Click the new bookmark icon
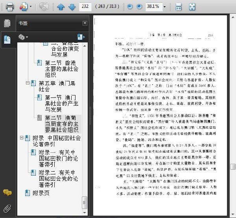 point(81,37)
